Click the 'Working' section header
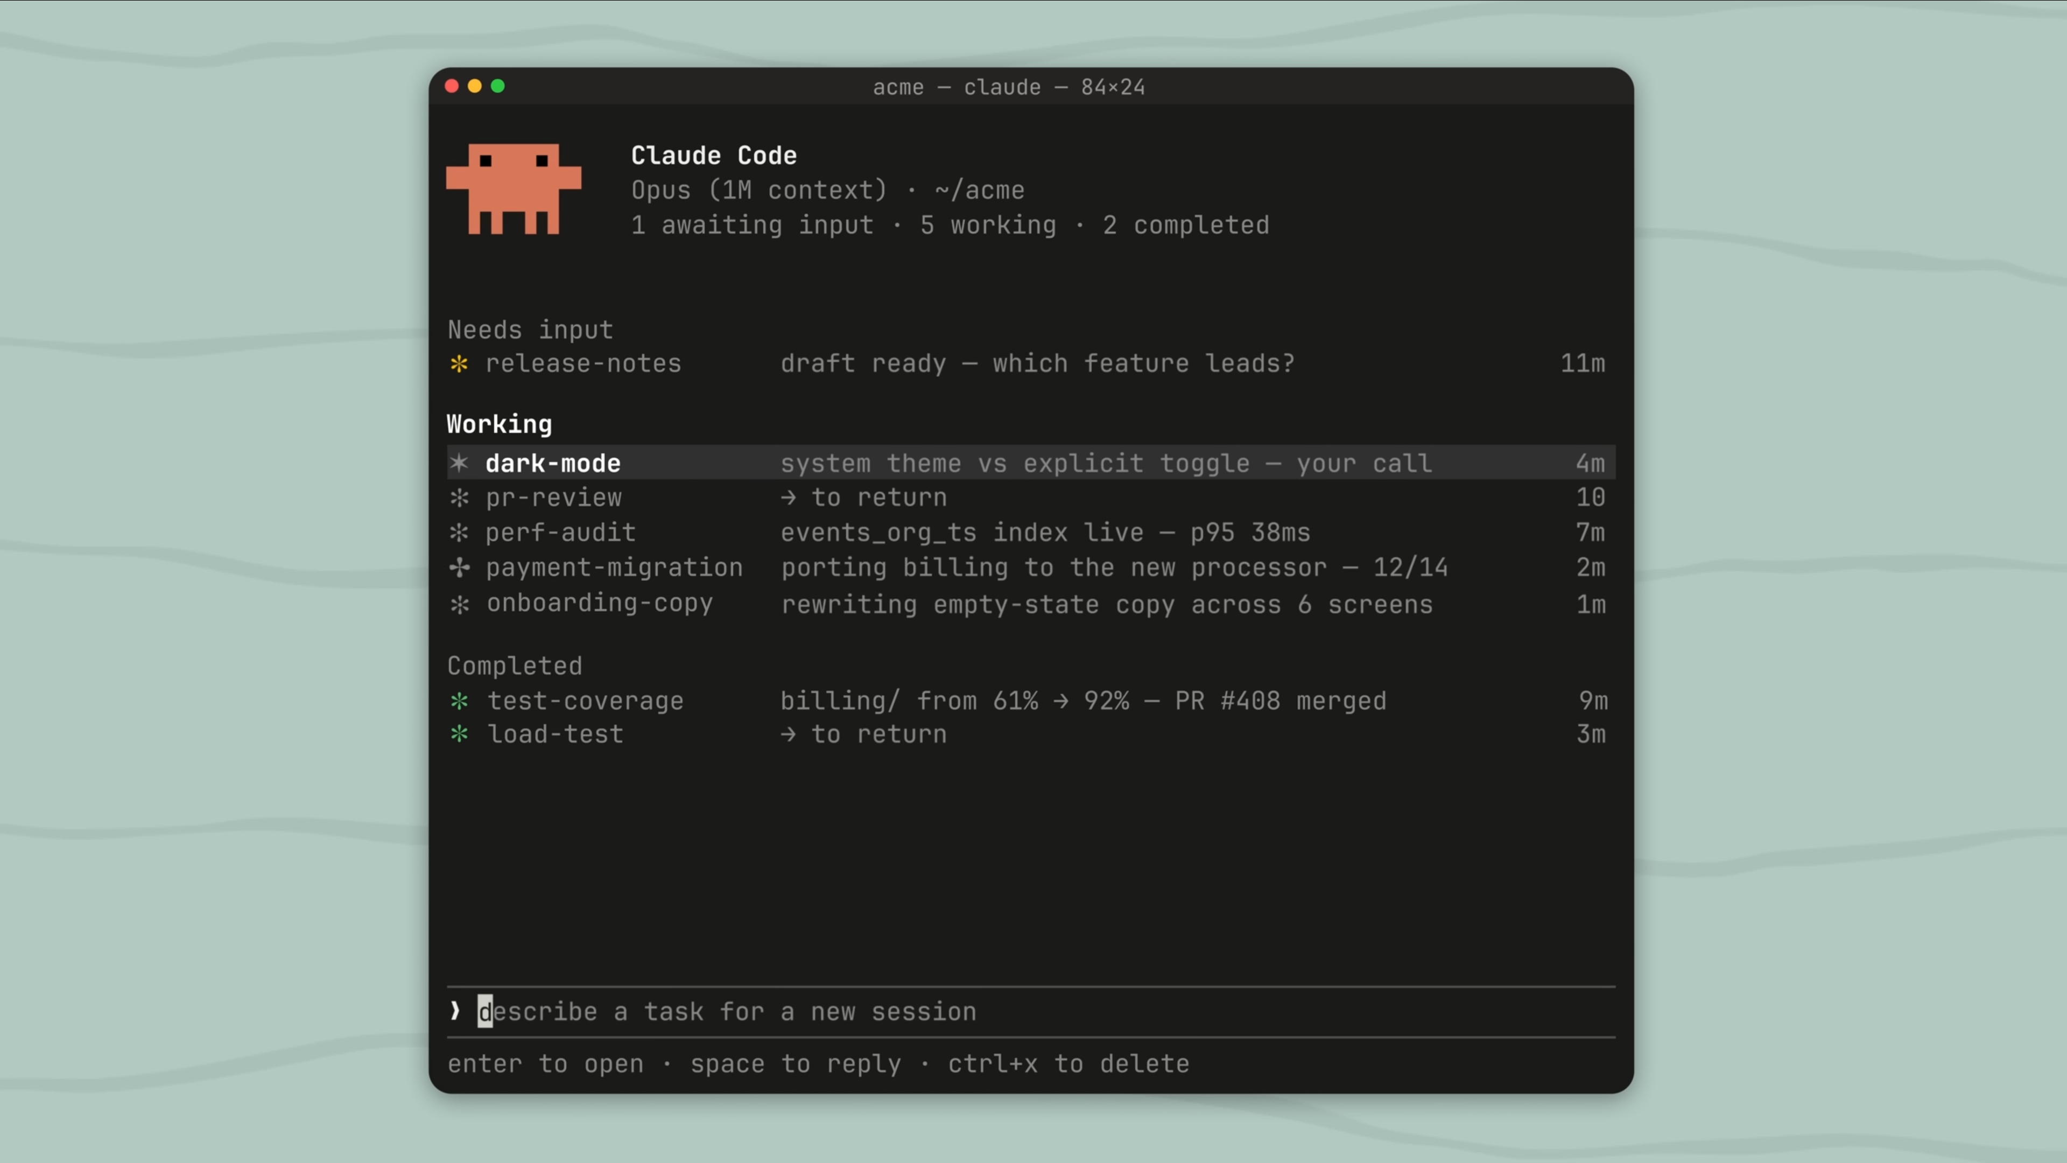The image size is (2067, 1163). [499, 424]
